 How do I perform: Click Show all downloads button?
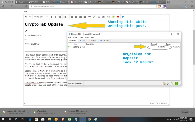tap(185, 112)
